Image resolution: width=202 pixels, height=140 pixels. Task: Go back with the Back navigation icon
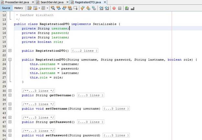tap(35, 8)
